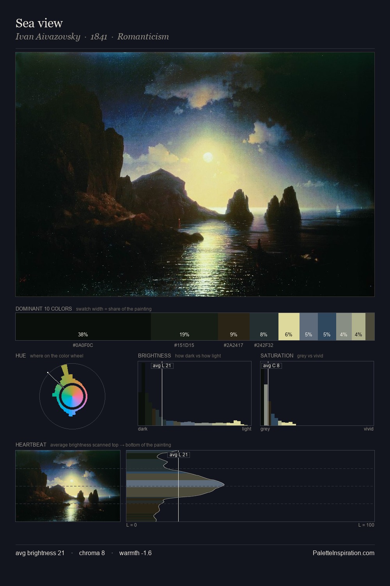Click the first 5% grey-blue swatch
The height and width of the screenshot is (586, 390).
click(x=308, y=326)
